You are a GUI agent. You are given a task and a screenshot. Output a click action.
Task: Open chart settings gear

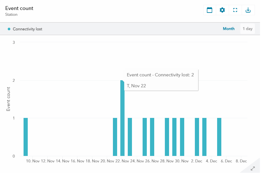pyautogui.click(x=222, y=10)
